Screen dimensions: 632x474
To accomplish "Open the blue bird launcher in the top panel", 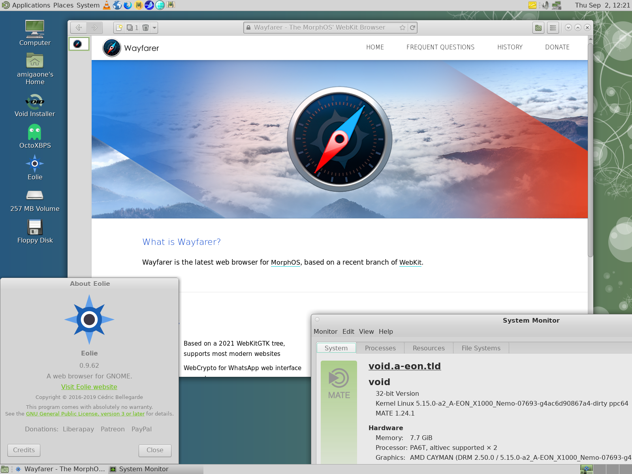I will [149, 5].
